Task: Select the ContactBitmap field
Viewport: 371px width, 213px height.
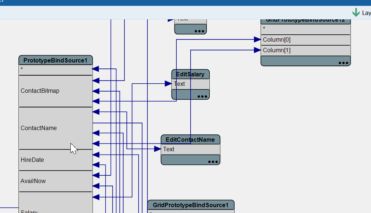Action: tap(40, 91)
